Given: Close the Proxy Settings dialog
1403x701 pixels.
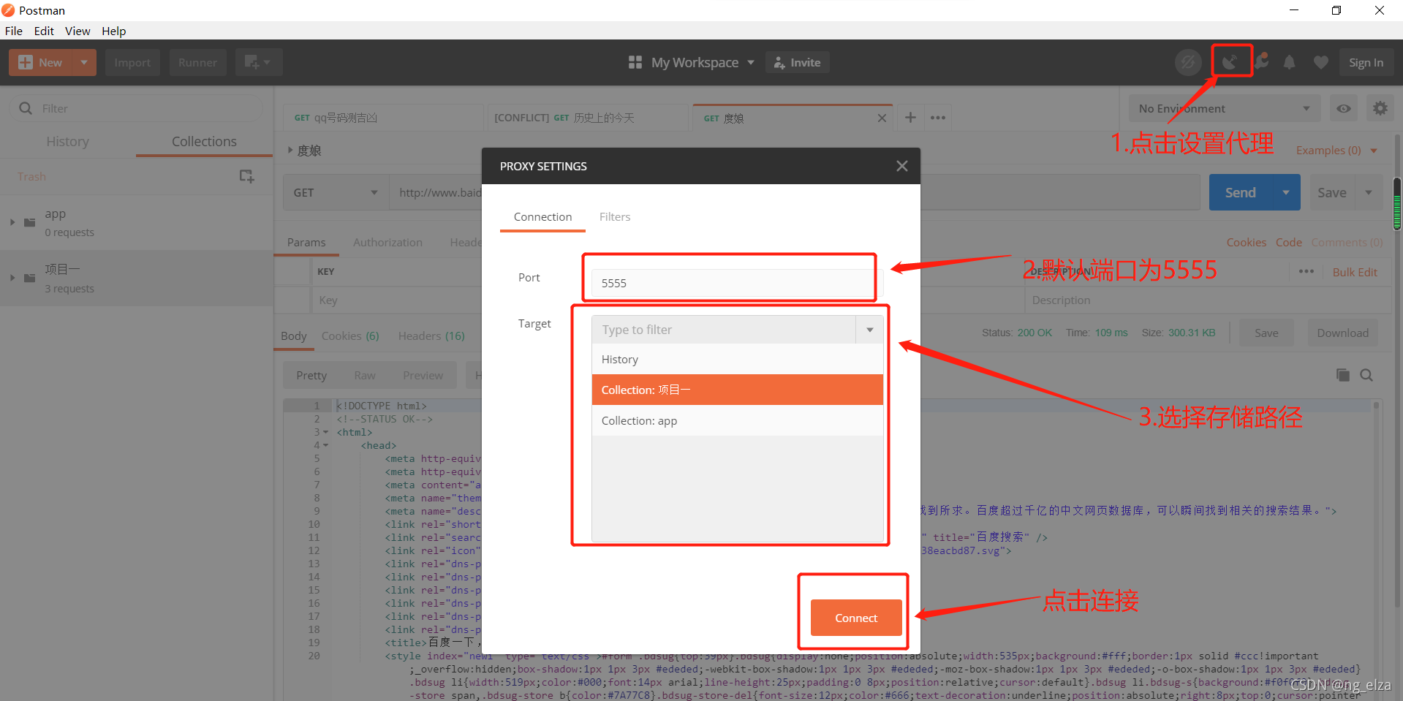Looking at the screenshot, I should [902, 166].
